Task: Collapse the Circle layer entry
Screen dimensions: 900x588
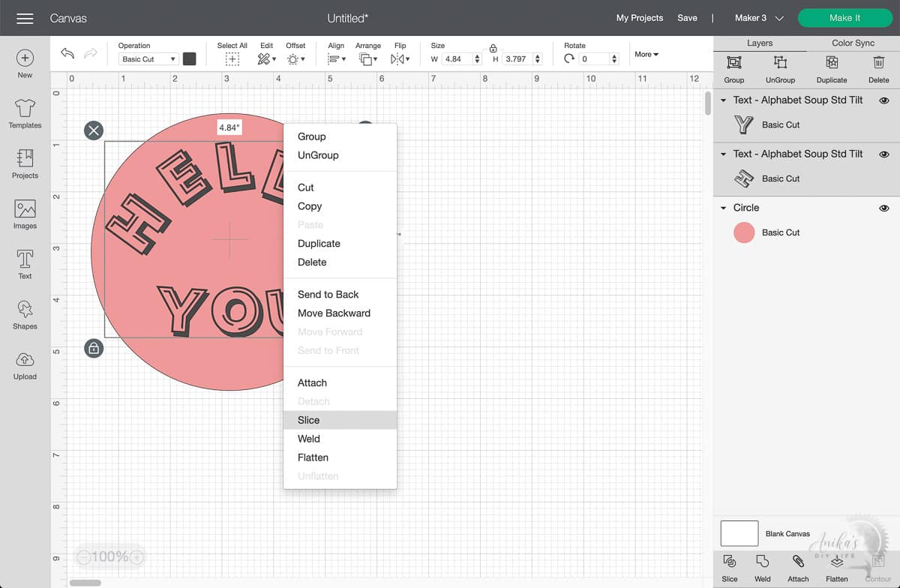Action: point(722,208)
